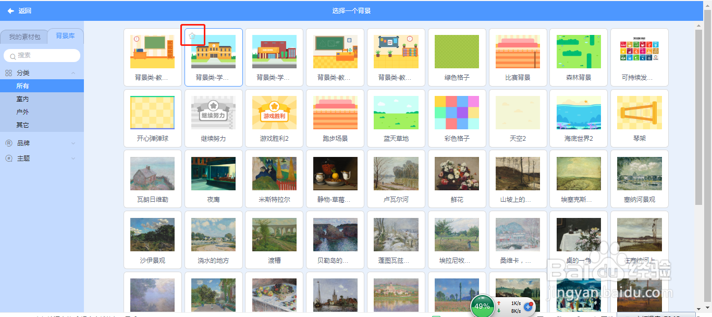The height and width of the screenshot is (317, 712).
Task: Click the 搜索 search input field
Action: [42, 55]
